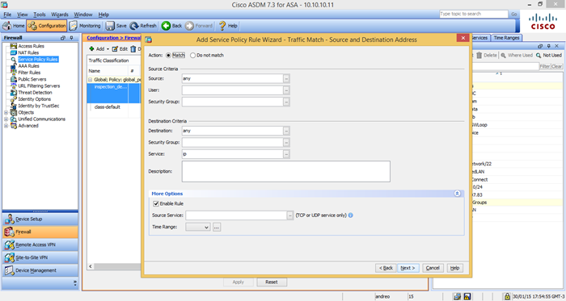The height and width of the screenshot is (301, 566).
Task: Select NAT Rules in Firewall tree
Action: point(28,52)
